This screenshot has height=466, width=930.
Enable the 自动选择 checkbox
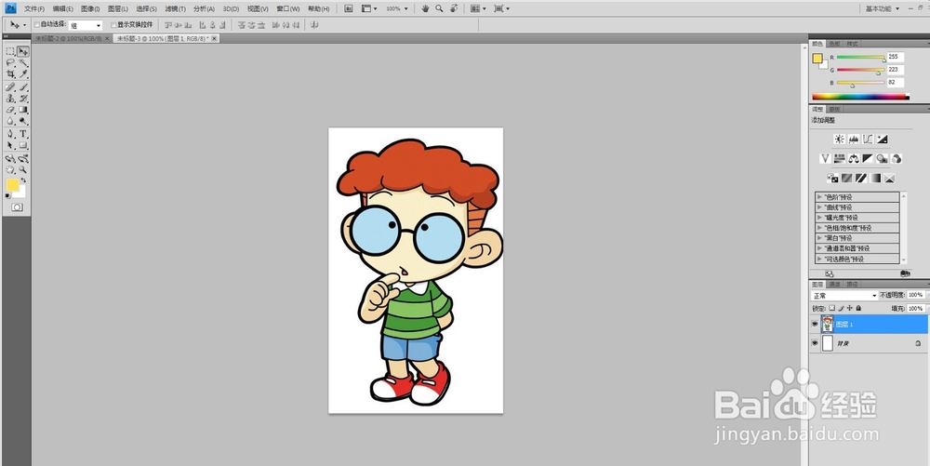37,25
